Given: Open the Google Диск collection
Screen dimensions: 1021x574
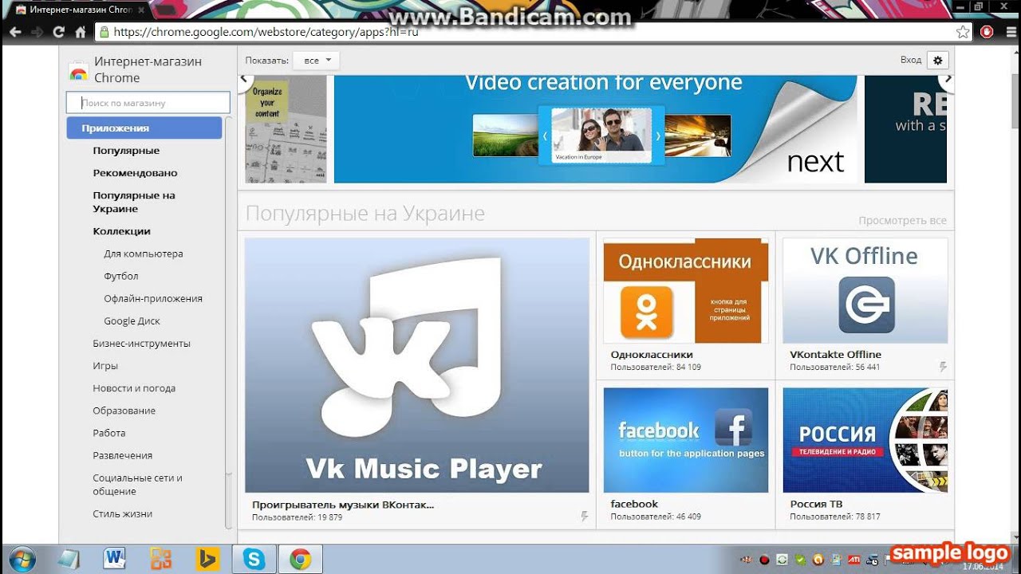Looking at the screenshot, I should tap(132, 320).
